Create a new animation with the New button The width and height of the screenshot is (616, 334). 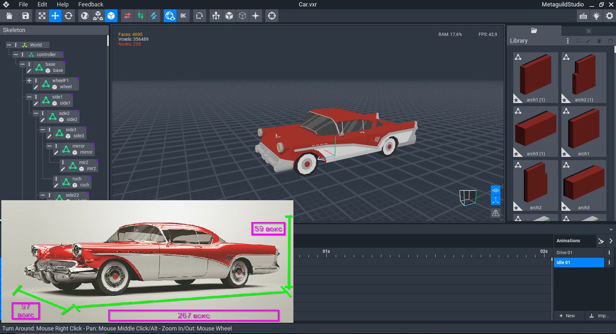pyautogui.click(x=567, y=316)
